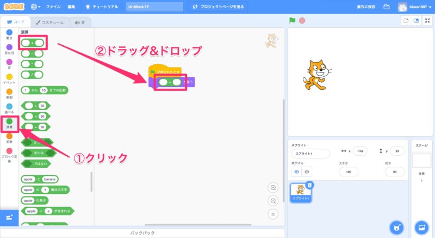Set the sprite to shown with eye icon
This screenshot has width=435, height=238.
click(297, 171)
